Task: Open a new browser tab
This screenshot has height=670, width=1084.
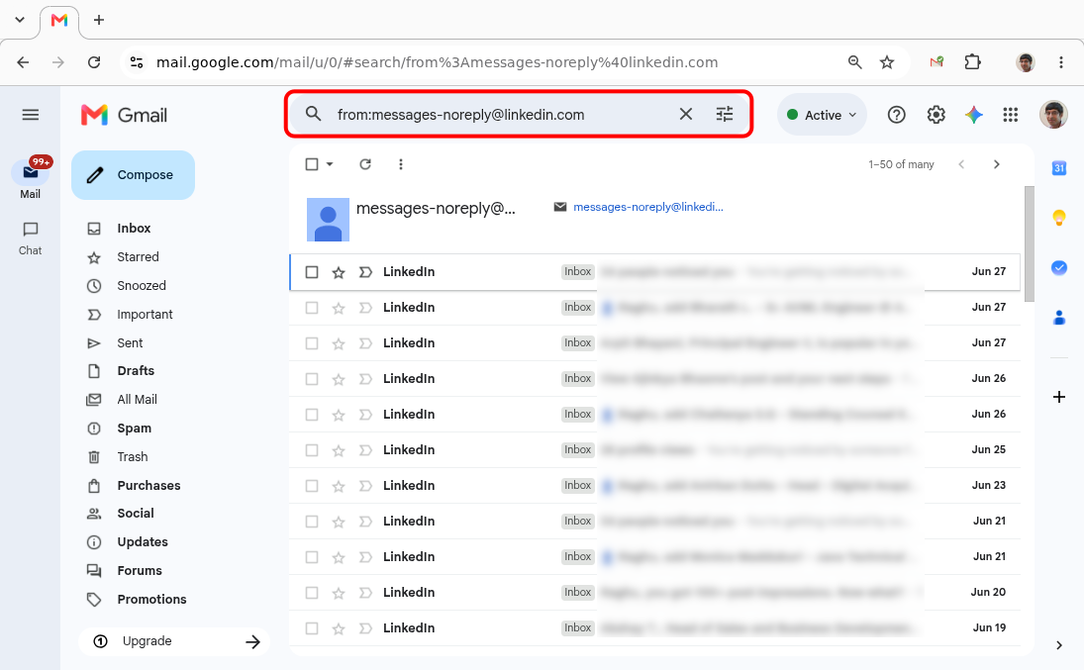Action: pos(99,20)
